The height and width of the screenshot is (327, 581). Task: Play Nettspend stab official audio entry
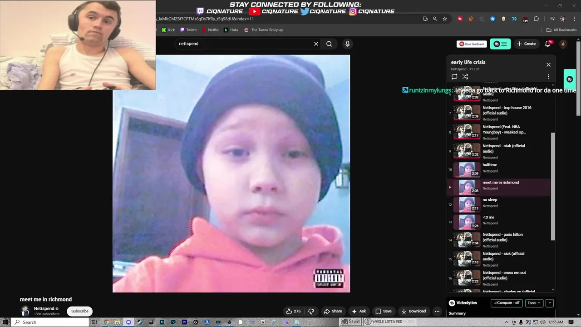click(499, 151)
